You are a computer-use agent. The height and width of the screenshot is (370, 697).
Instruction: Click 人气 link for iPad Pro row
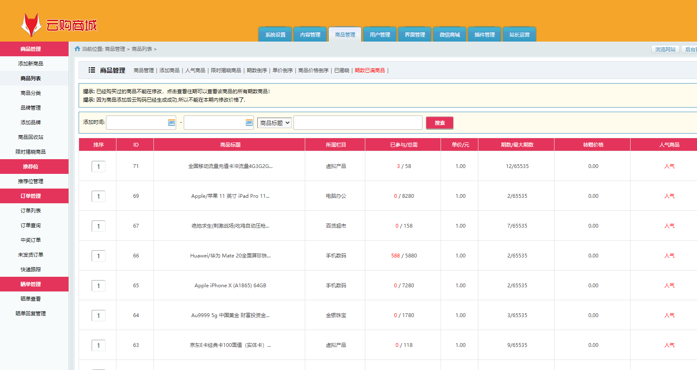pos(669,196)
